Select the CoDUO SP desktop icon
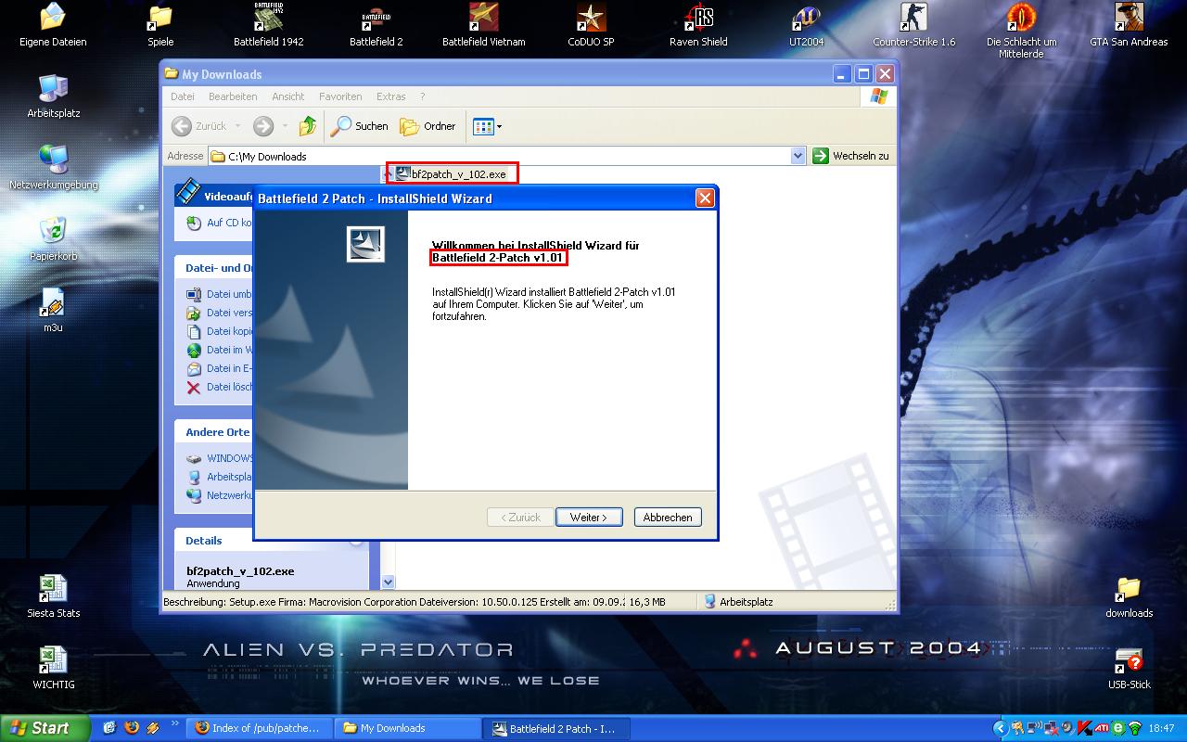This screenshot has height=742, width=1187. [591, 25]
